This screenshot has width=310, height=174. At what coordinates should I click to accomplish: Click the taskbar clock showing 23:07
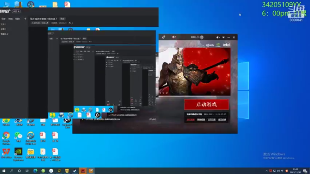point(295,171)
